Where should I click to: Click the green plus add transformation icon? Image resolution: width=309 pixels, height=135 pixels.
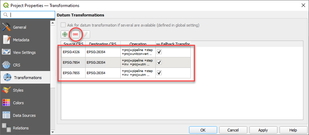tap(65, 34)
